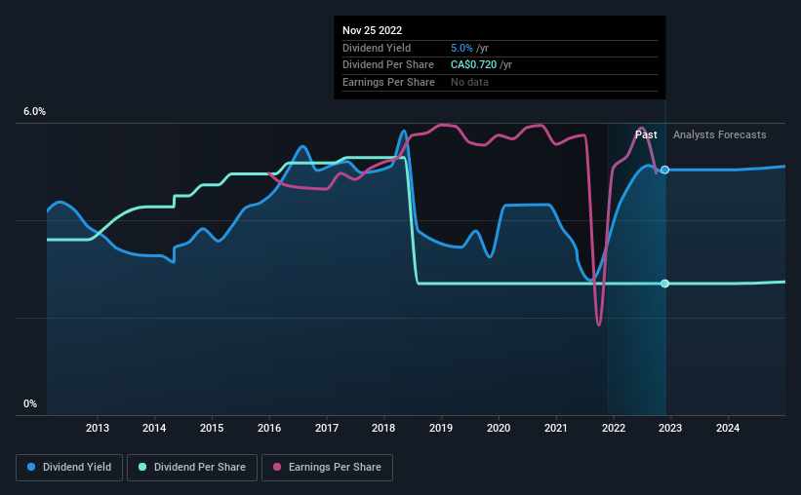801x495 pixels.
Task: Toggle the Dividend Per Share legend button
Action: (x=192, y=468)
